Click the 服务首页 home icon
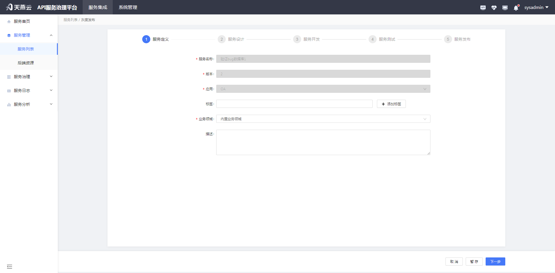The width and height of the screenshot is (555, 273). pyautogui.click(x=9, y=21)
